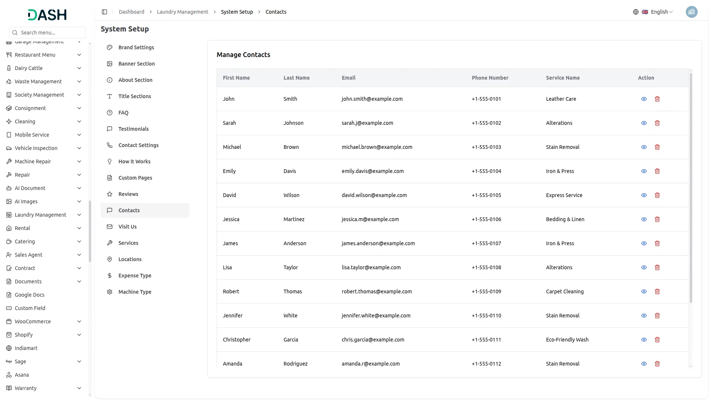
Task: Click the Locations pin icon
Action: point(110,259)
